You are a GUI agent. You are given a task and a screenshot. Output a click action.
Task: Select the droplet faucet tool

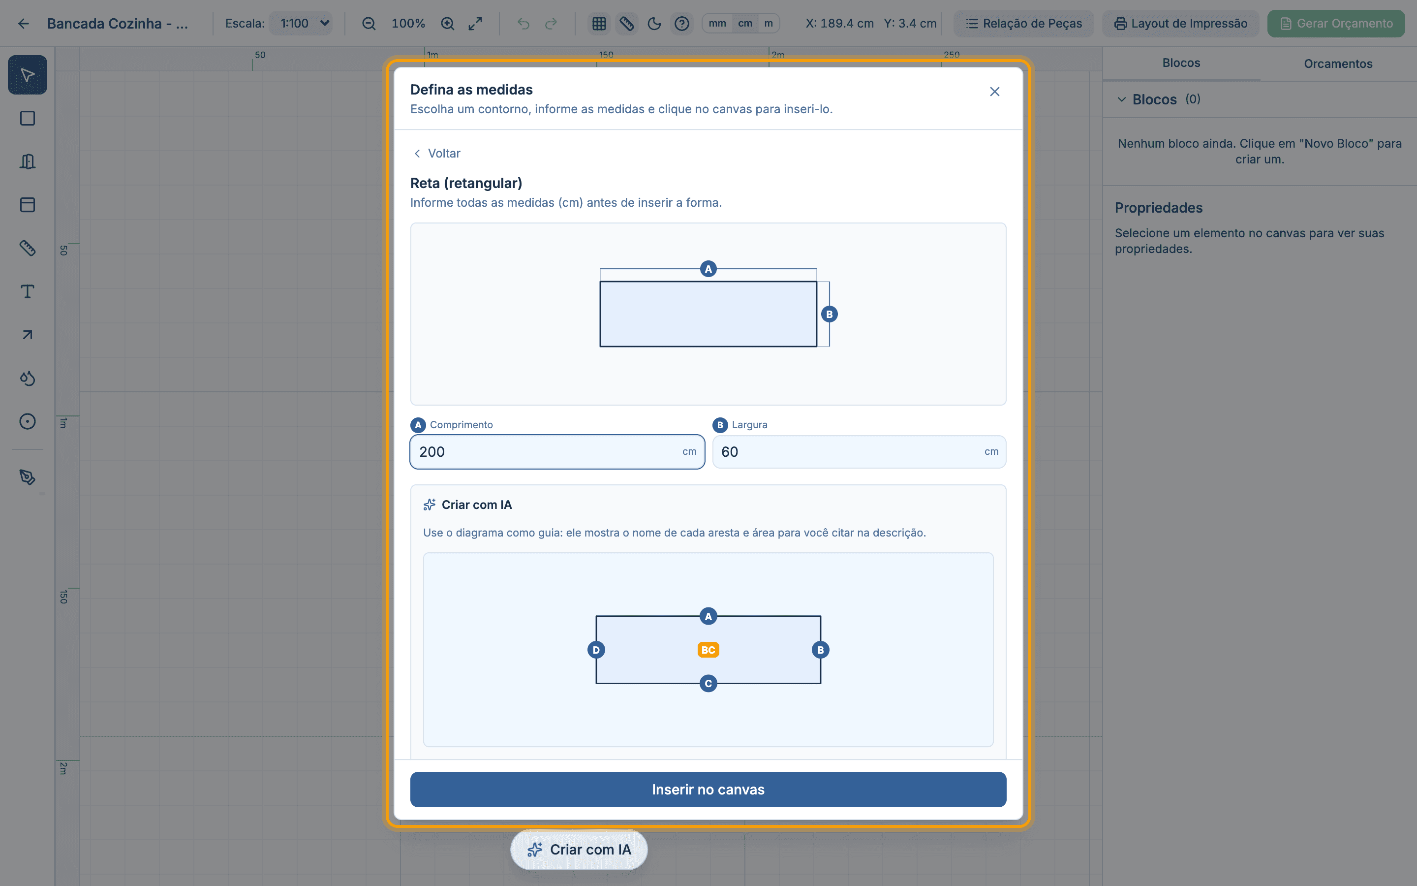(28, 378)
